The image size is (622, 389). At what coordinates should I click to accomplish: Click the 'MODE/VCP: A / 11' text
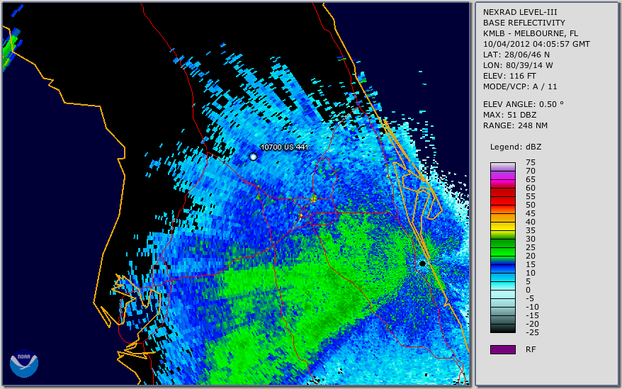pyautogui.click(x=520, y=86)
